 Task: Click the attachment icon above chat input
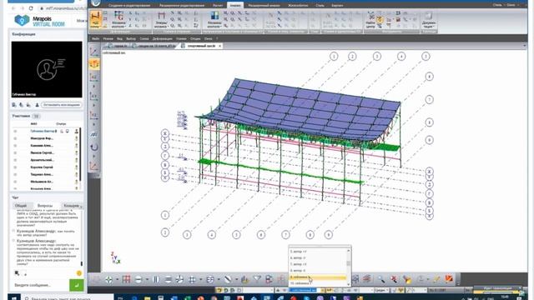(17, 273)
